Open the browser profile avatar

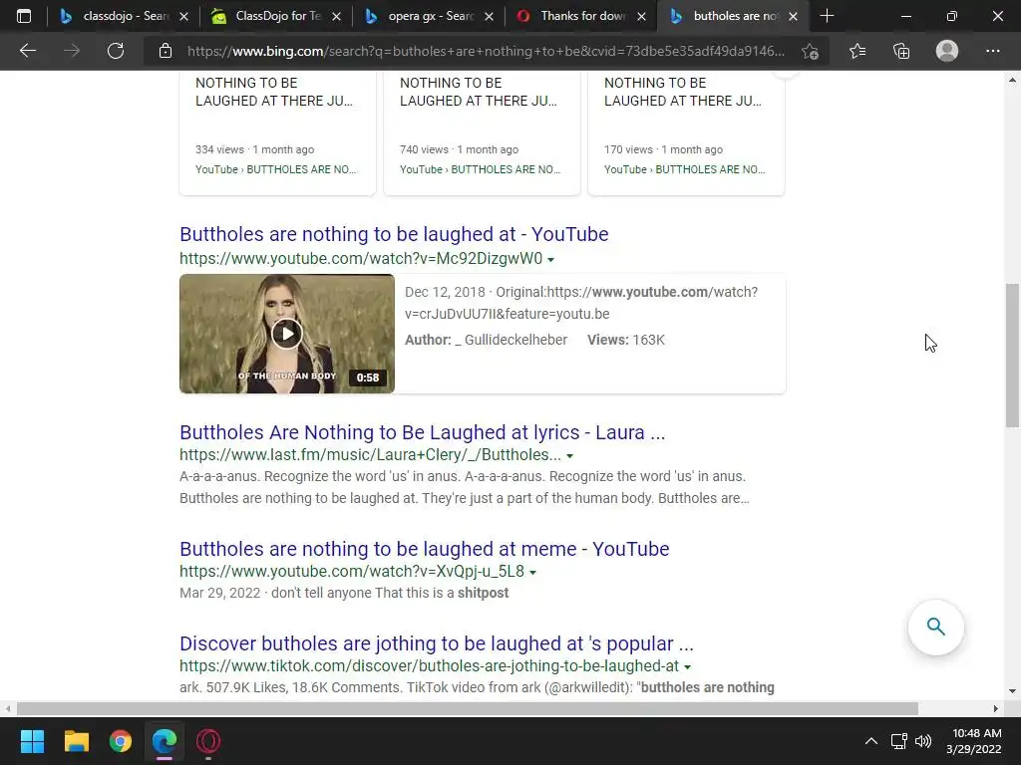point(947,51)
